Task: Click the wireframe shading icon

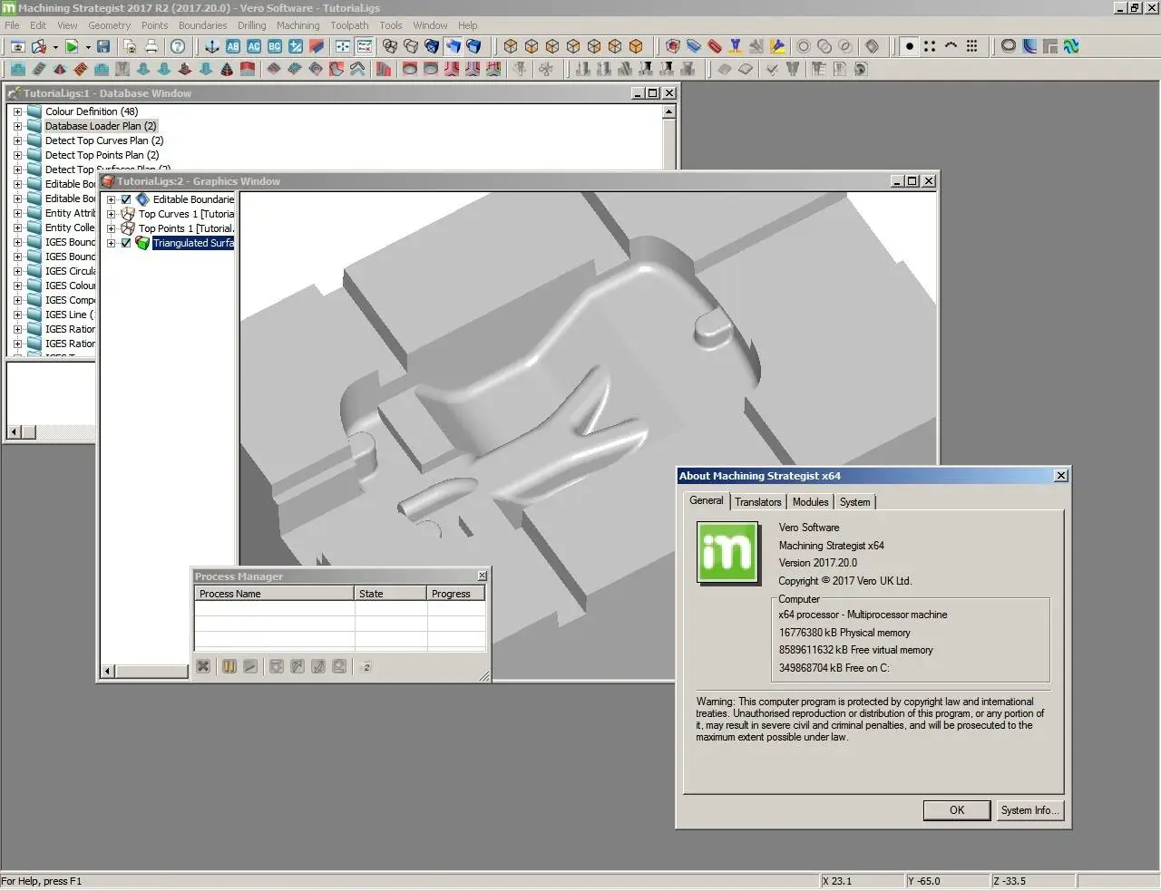Action: tap(390, 46)
